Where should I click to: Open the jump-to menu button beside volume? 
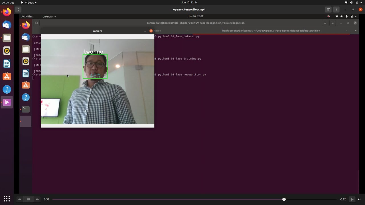pyautogui.click(x=352, y=199)
